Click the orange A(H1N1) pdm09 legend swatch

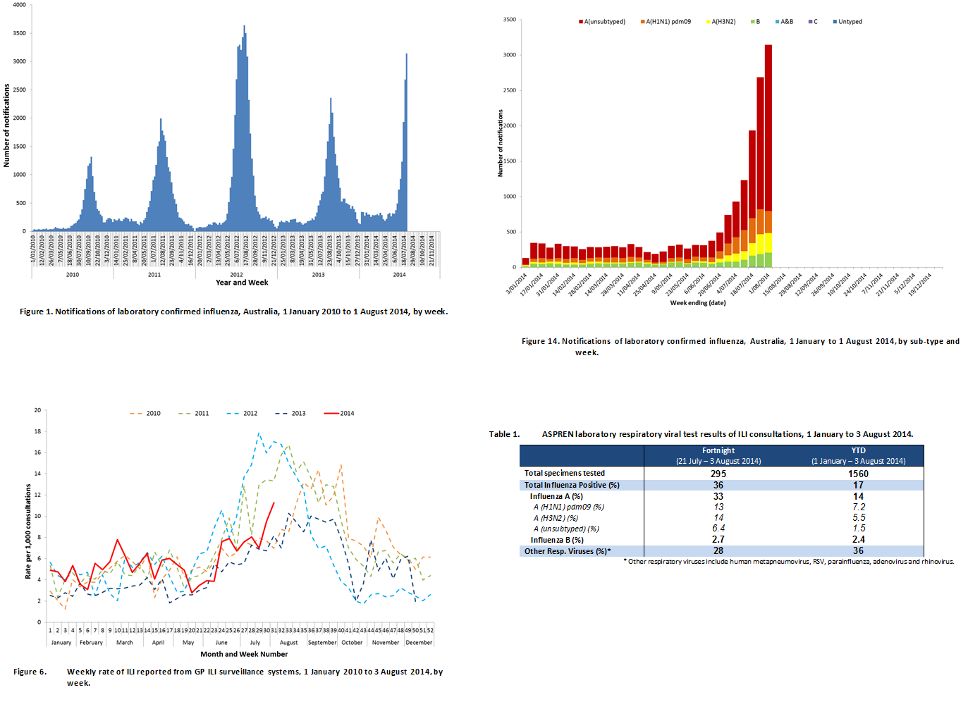[x=643, y=22]
